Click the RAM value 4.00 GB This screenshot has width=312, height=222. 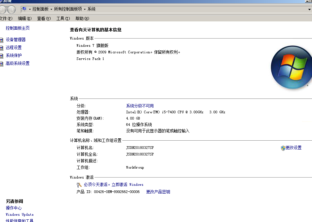(x=133, y=118)
